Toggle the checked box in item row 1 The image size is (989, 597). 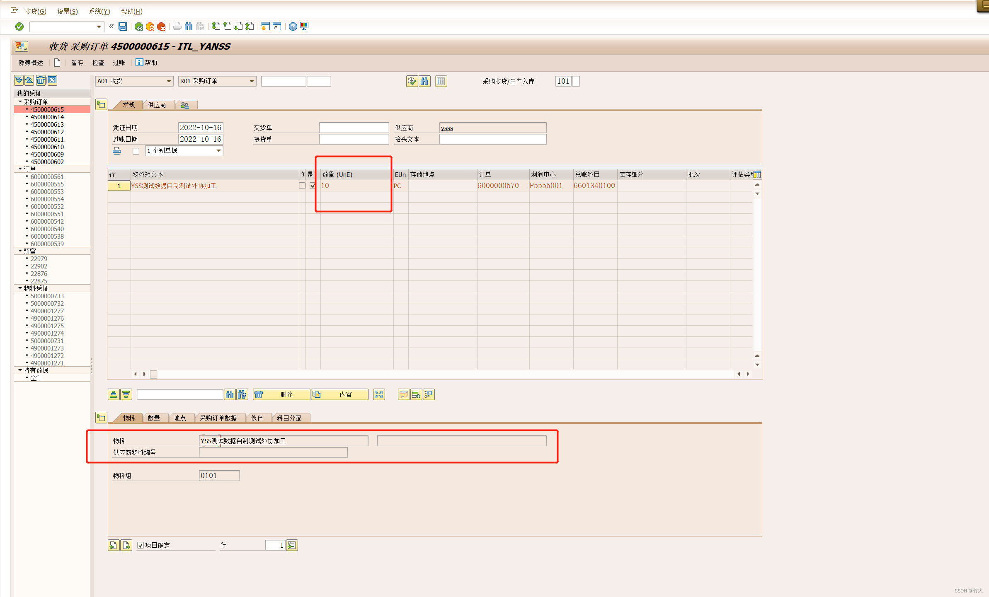[313, 186]
